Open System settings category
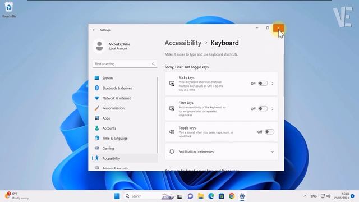359x202 pixels. (x=125, y=78)
